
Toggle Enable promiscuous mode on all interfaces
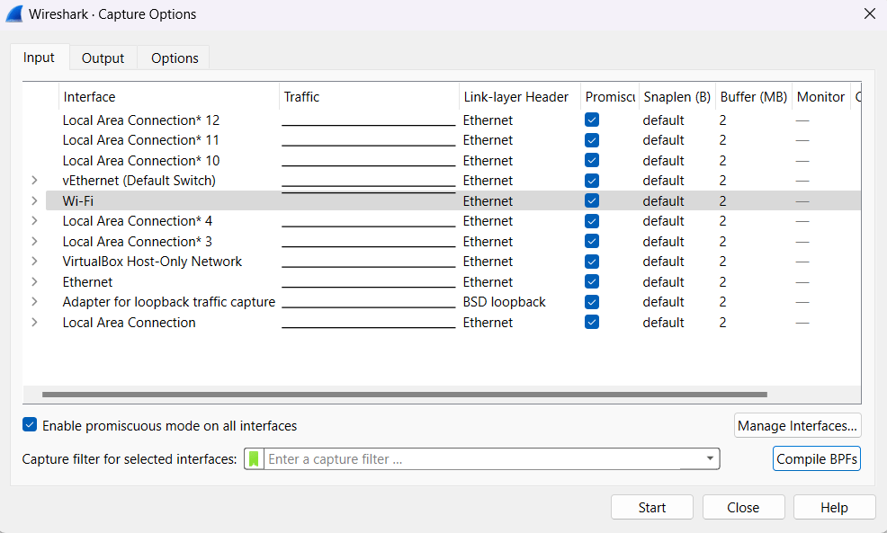click(30, 425)
